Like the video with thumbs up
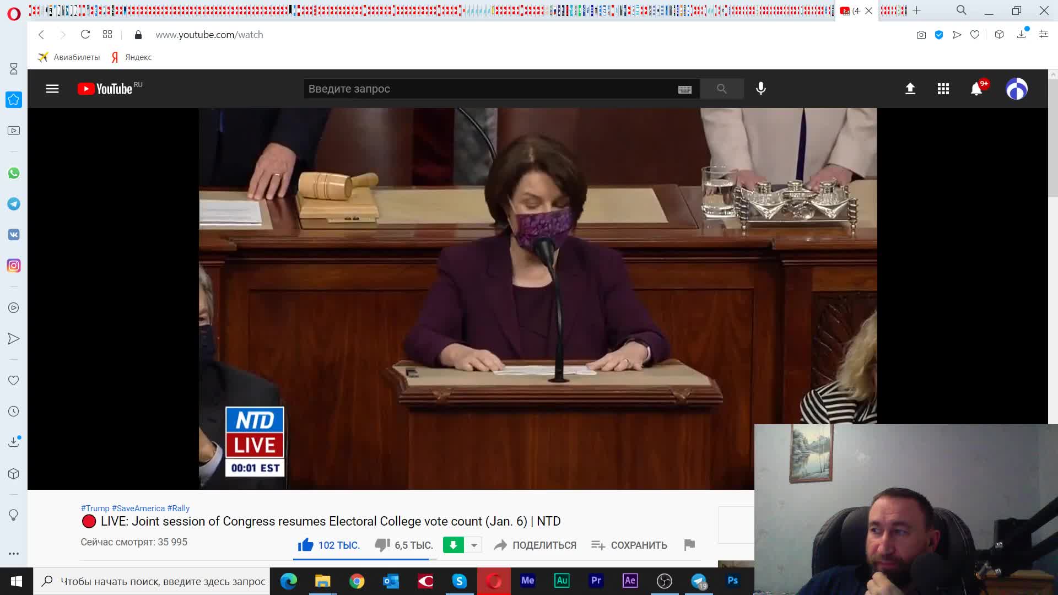The image size is (1058, 595). coord(306,545)
